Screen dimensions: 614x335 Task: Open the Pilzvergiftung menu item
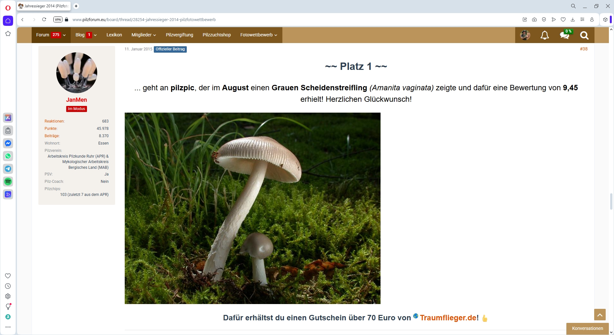click(x=179, y=35)
